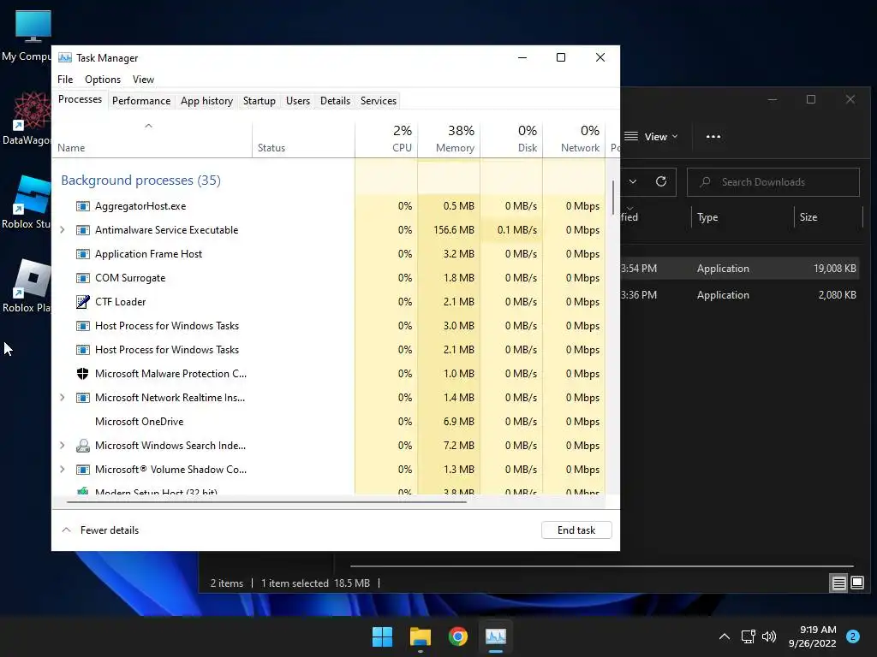Screen dimensions: 877x657
Task: Sort processes by the CPU column
Action: pos(386,139)
